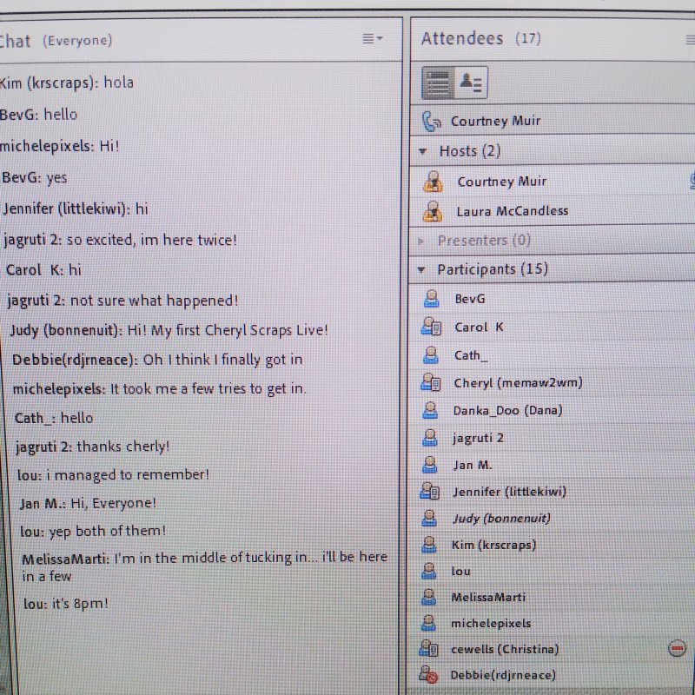Click participant icon beside Cheryl (memaw2wm)
Screen dimensions: 695x695
point(430,382)
